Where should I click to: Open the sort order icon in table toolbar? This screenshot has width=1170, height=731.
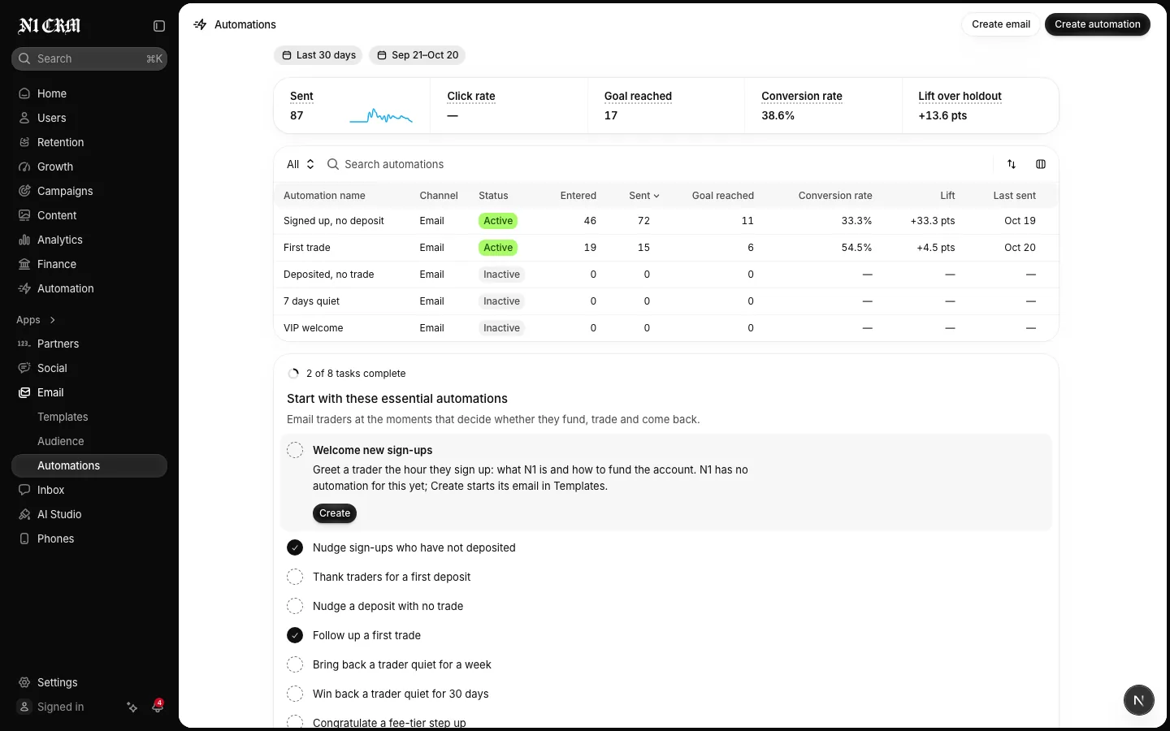pyautogui.click(x=1012, y=164)
